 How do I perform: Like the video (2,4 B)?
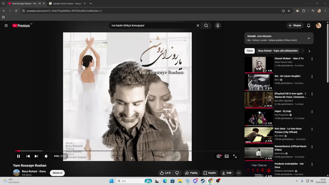(x=165, y=173)
